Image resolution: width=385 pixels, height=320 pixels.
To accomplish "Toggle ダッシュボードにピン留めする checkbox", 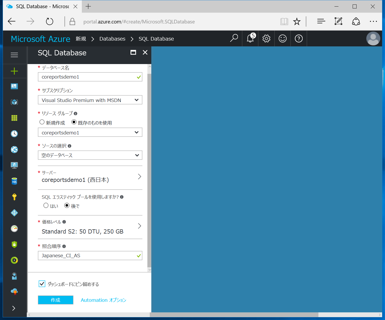I will pyautogui.click(x=42, y=284).
